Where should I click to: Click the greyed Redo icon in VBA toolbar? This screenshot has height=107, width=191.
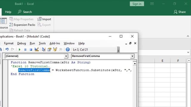pyautogui.click(x=13, y=49)
